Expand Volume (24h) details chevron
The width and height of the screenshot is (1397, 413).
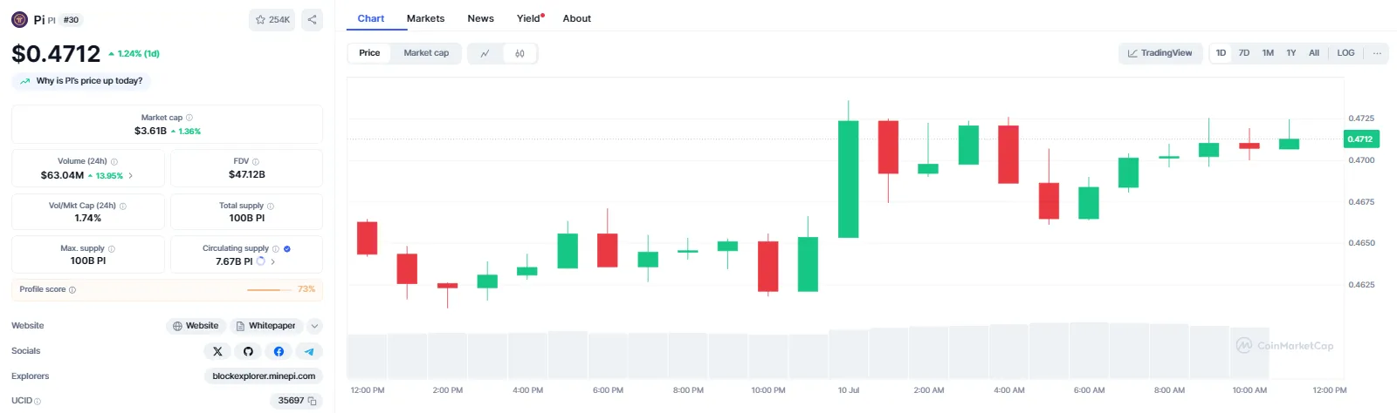131,175
